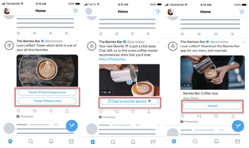
Task: Like the left phone's promoted coffee tweet
Action: (x=51, y=111)
